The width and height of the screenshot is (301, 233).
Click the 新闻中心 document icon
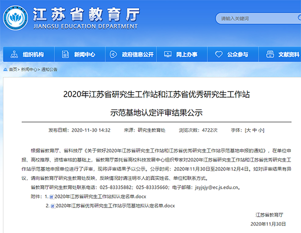click(x=65, y=54)
